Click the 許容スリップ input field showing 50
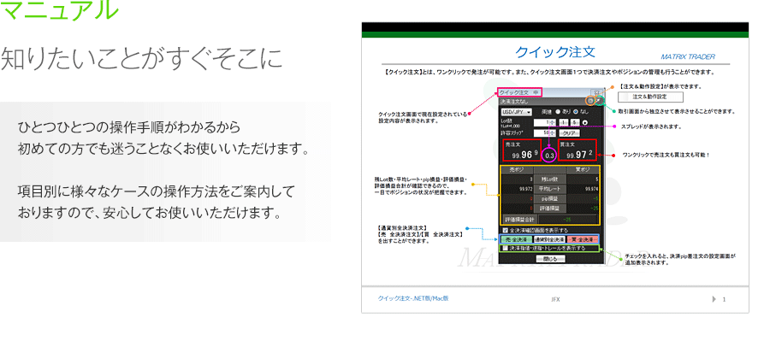Screen dimensions: 770x341 (x=542, y=133)
